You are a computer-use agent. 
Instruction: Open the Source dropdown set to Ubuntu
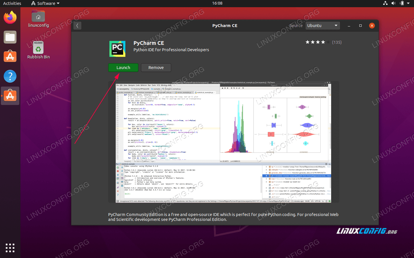(x=323, y=26)
